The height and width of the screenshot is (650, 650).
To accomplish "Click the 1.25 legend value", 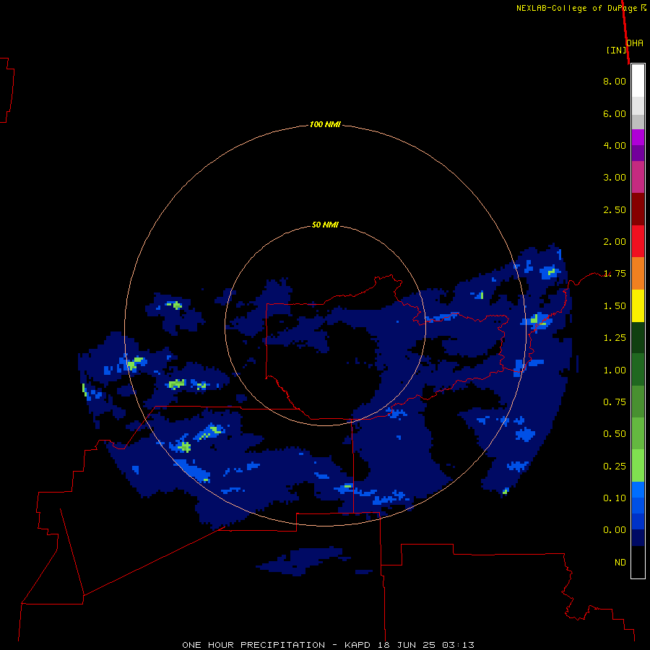I will click(x=615, y=338).
